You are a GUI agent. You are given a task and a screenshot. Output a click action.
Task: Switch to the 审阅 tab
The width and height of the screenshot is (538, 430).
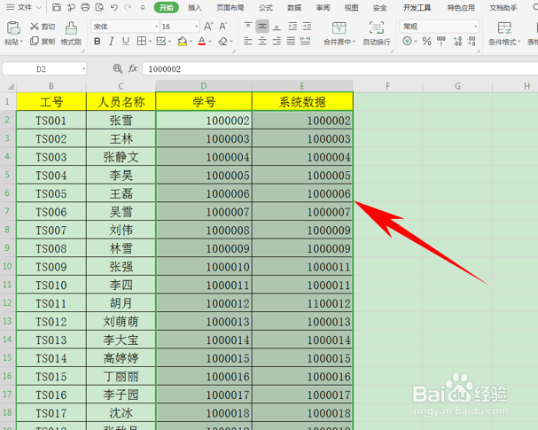pos(323,8)
